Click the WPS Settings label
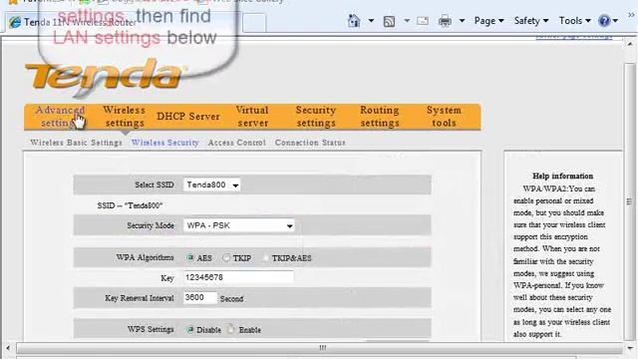The width and height of the screenshot is (638, 359). click(151, 329)
